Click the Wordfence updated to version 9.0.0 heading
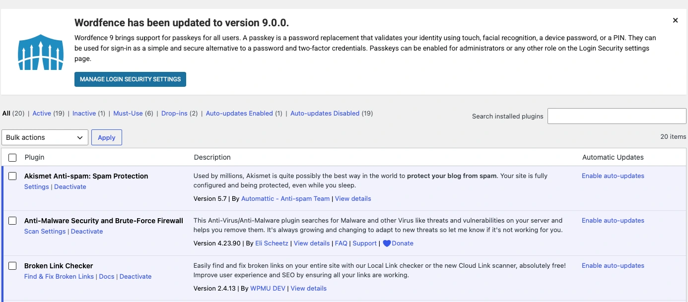This screenshot has width=688, height=302. click(182, 23)
